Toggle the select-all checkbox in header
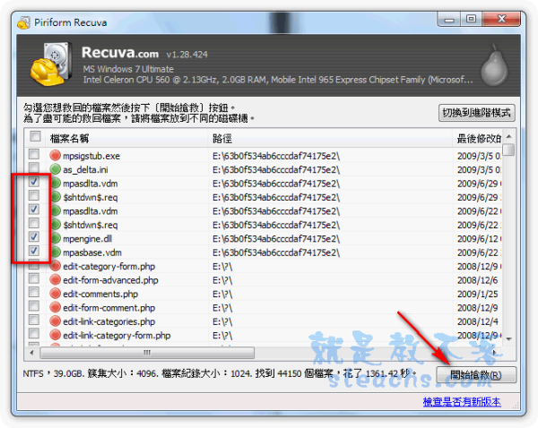The image size is (538, 428). [35, 136]
